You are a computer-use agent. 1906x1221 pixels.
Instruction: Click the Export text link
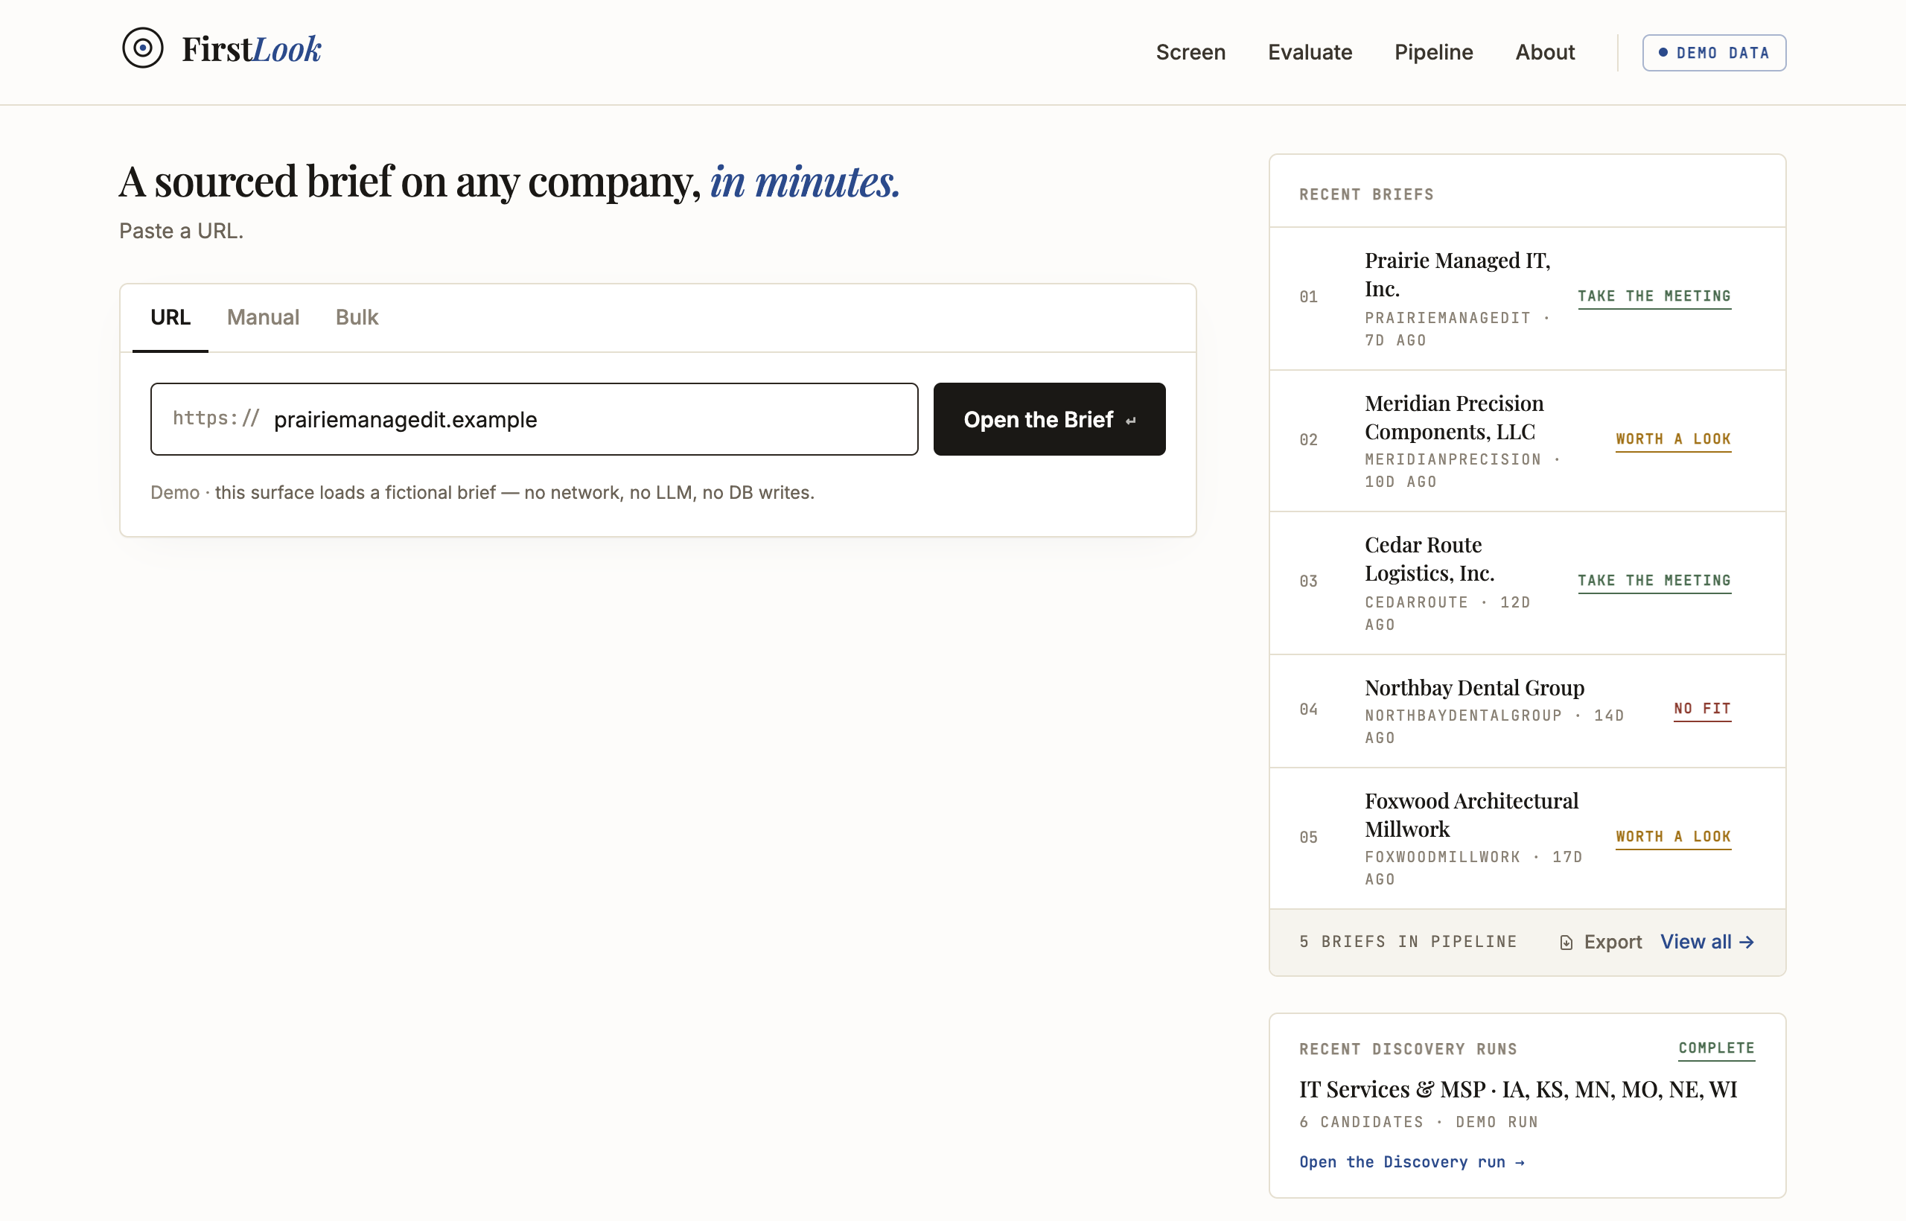1613,942
